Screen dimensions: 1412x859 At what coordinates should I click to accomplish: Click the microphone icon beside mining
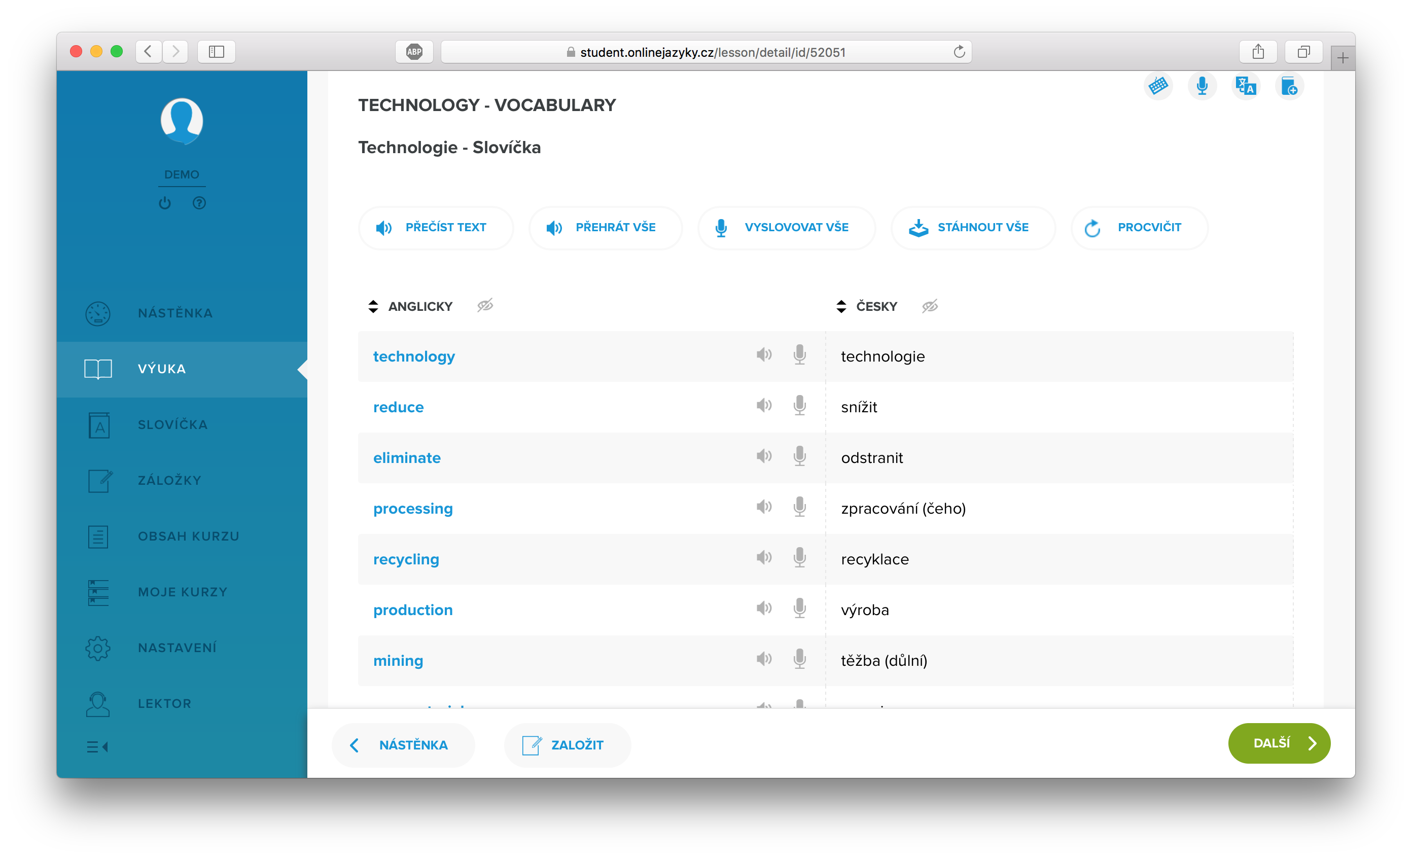(799, 659)
